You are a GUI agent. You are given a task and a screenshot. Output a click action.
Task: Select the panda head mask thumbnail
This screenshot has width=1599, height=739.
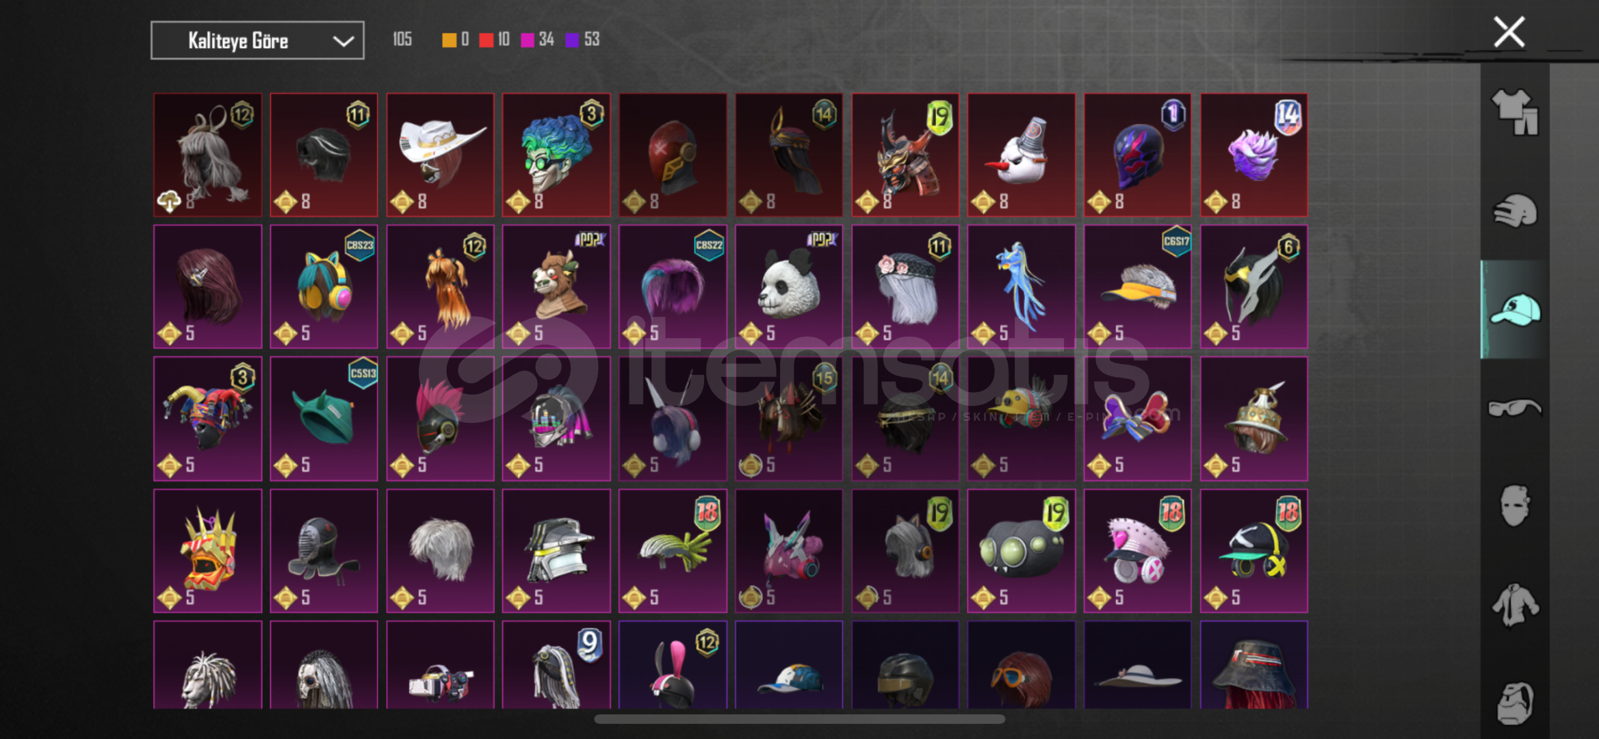point(788,287)
